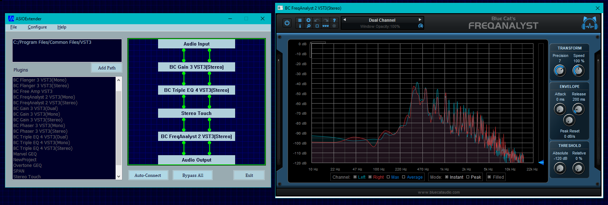Click the round opacity icon beside Window Opacity
Viewport: 608px width, 205px height.
pos(420,26)
